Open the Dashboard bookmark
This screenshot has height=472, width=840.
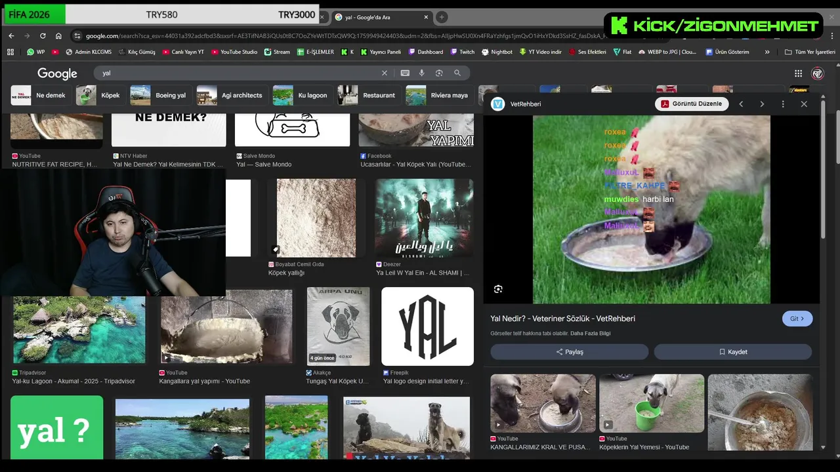click(425, 52)
